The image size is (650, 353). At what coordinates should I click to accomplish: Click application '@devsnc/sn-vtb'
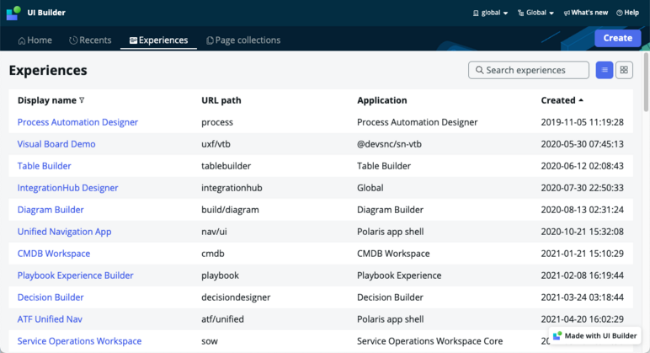tap(389, 144)
